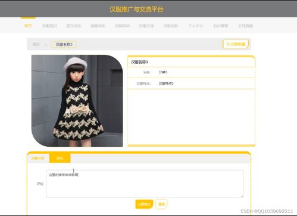This screenshot has width=297, height=216.
Task: Select the yellow 评论 tab
Action: 60,158
